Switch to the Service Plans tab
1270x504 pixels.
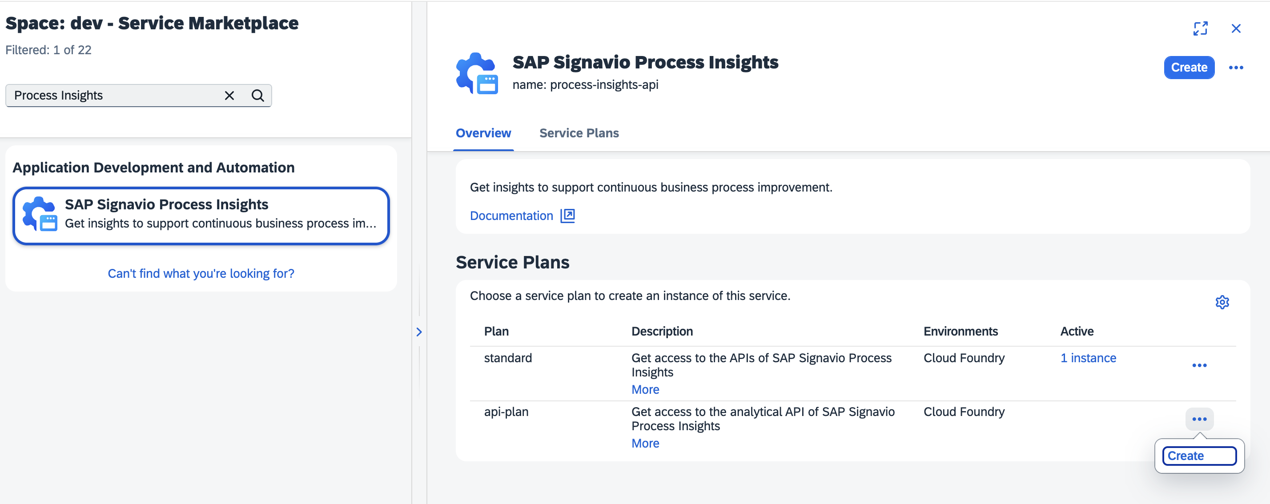pos(579,133)
